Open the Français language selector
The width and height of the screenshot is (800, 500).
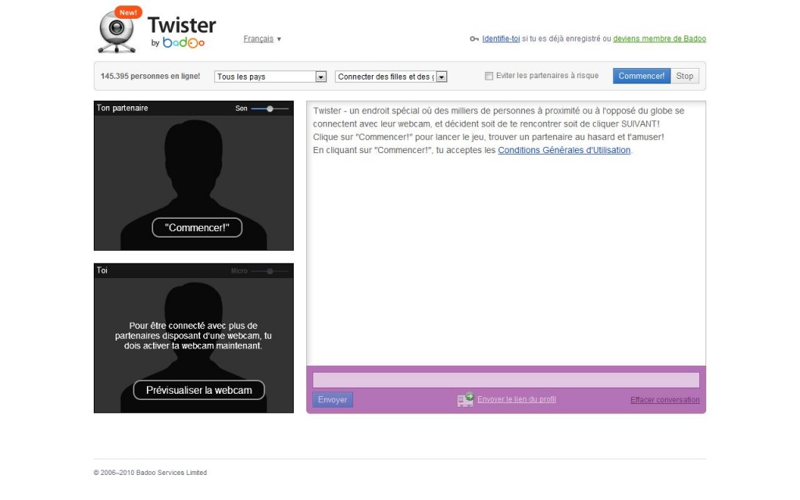[262, 39]
